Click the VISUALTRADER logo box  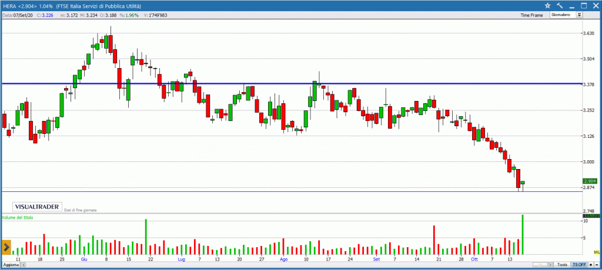click(x=37, y=207)
